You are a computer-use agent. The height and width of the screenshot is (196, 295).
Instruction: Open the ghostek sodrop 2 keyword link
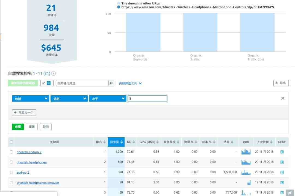coord(29,152)
